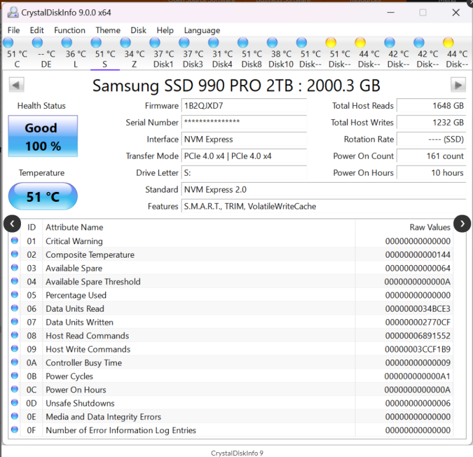Select the blue Disk-- orb showing 51 °C
The image size is (473, 457).
point(301,42)
